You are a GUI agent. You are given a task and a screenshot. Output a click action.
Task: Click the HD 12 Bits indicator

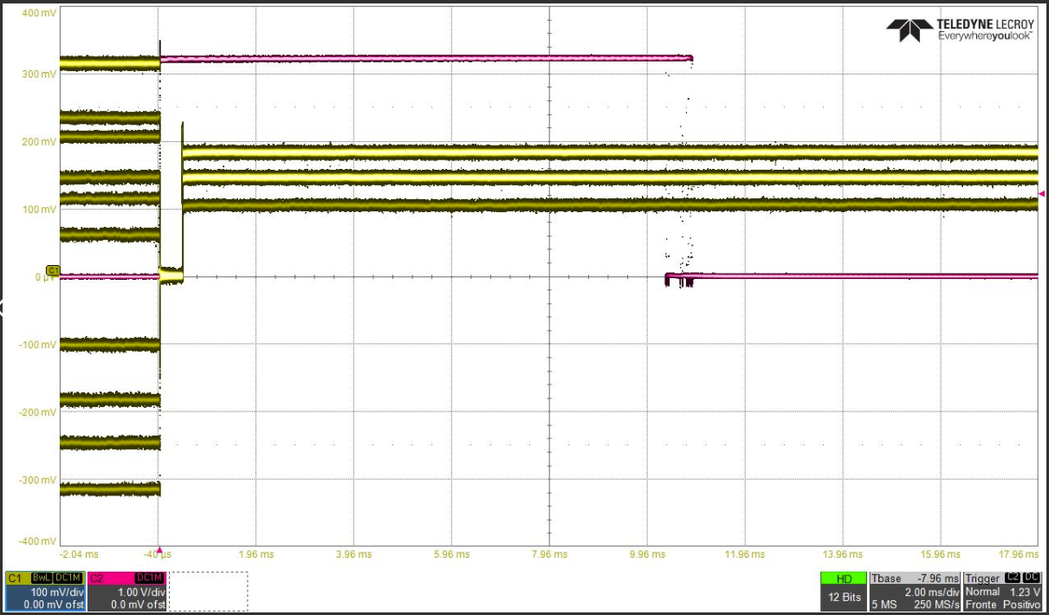(844, 592)
